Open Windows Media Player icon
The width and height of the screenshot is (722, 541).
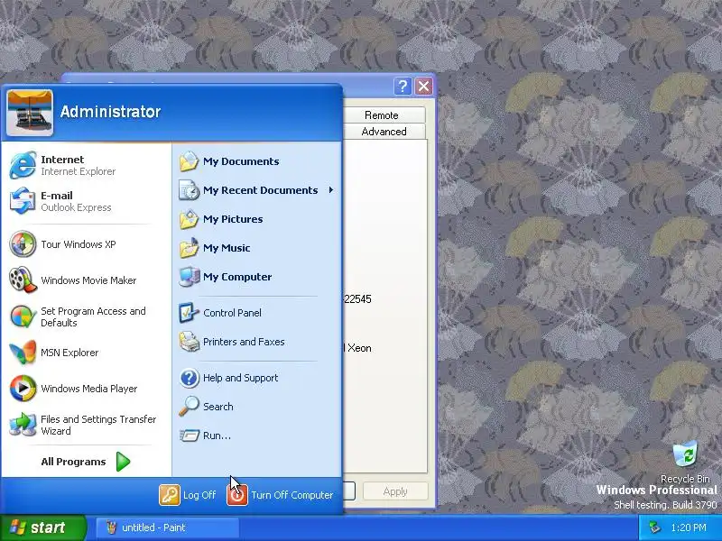click(x=23, y=389)
